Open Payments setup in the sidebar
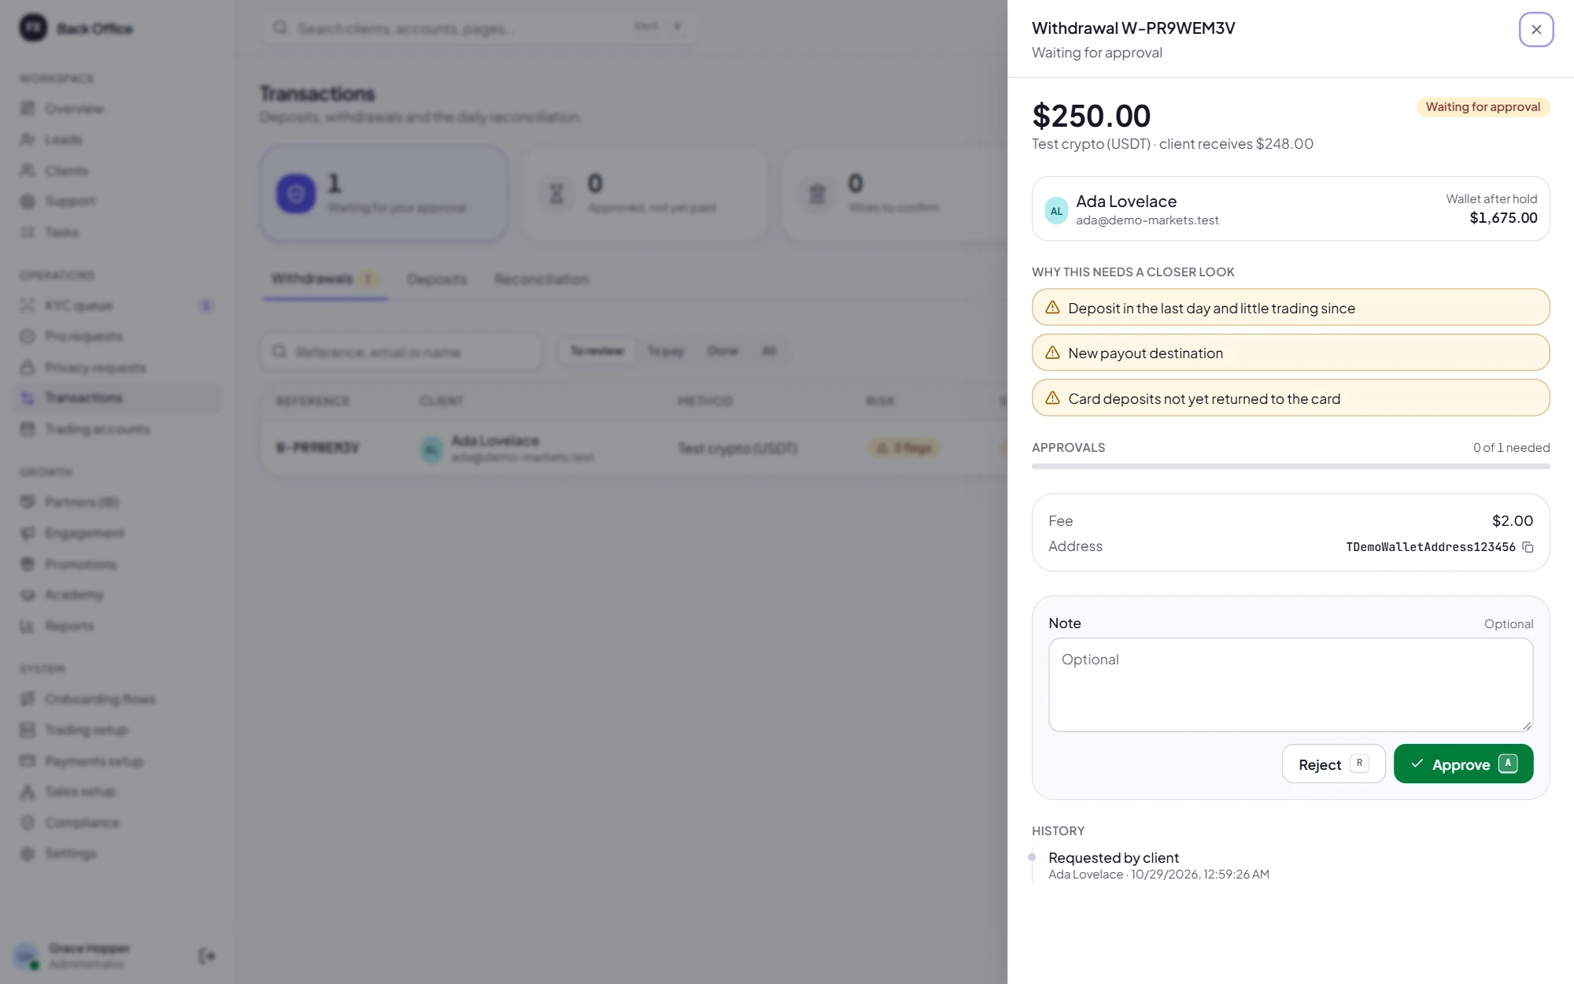Viewport: 1574px width, 984px height. pos(118,761)
